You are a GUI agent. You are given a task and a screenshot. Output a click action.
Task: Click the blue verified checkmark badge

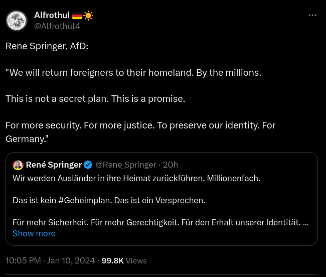[88, 165]
